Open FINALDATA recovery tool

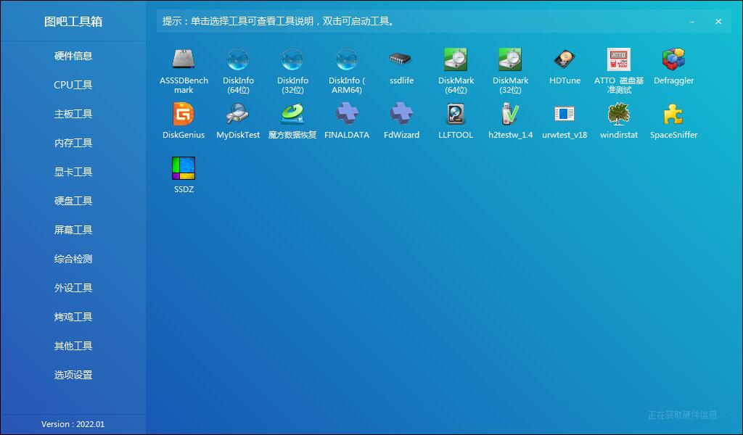pyautogui.click(x=347, y=120)
